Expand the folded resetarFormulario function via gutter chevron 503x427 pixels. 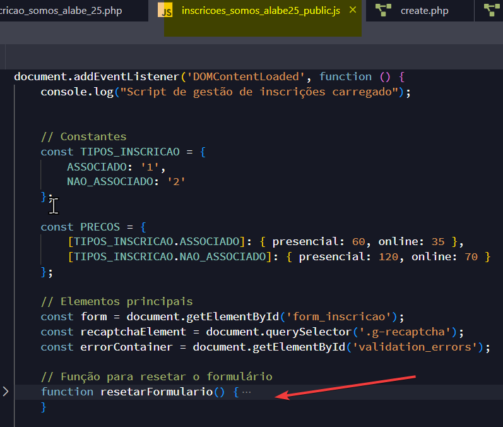click(6, 392)
